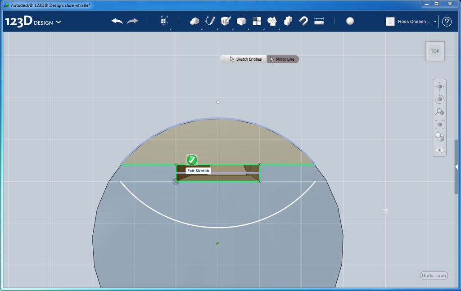461x291 pixels.
Task: Open the Pattern tool
Action: pyautogui.click(x=257, y=21)
